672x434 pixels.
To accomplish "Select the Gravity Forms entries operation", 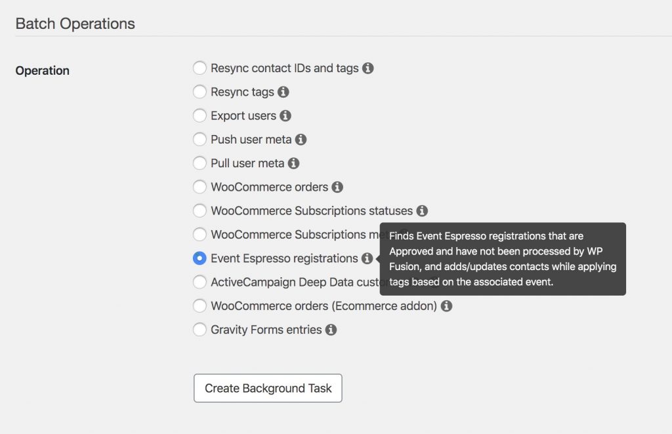I will point(199,330).
